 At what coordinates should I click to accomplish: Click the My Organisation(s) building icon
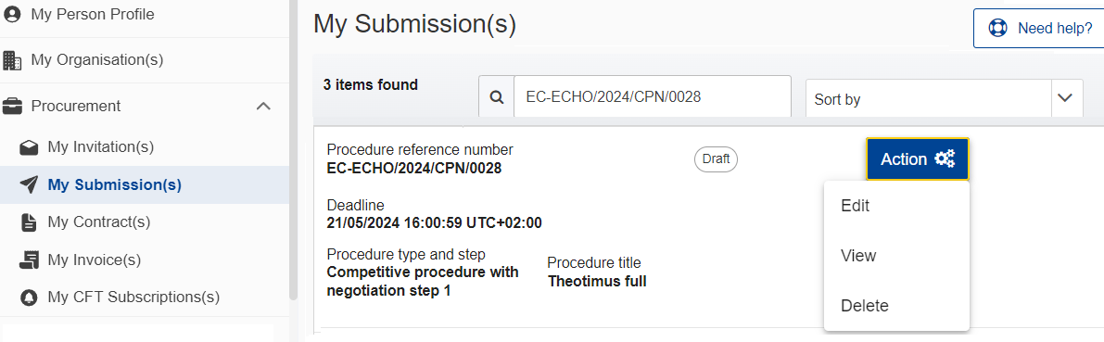click(13, 60)
